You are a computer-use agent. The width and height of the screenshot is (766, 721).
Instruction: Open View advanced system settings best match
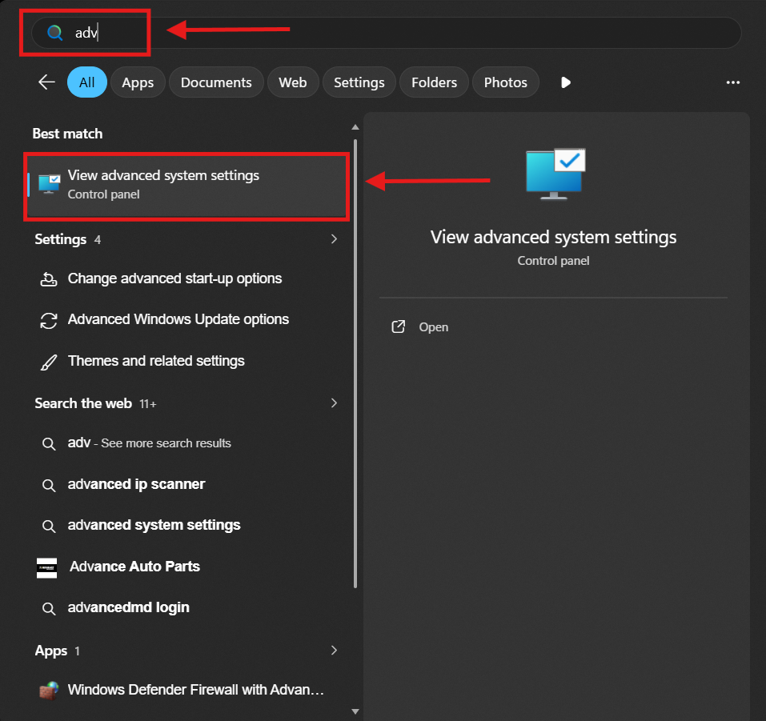186,185
